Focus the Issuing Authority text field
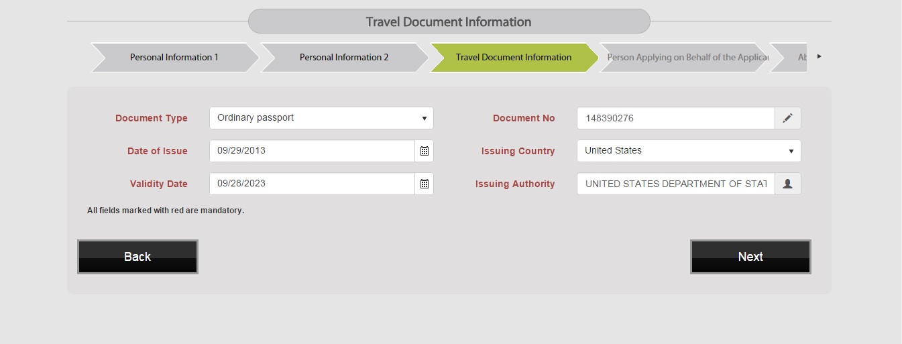This screenshot has height=344, width=902. 676,184
